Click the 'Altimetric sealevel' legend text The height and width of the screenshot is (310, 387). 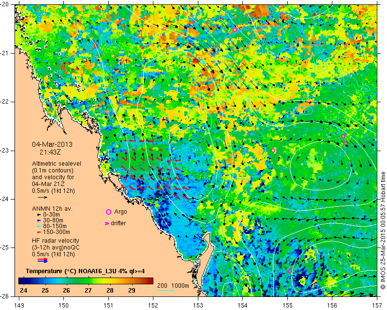(x=57, y=164)
